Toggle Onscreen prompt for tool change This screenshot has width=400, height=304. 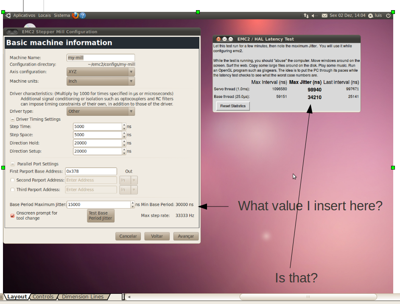pyautogui.click(x=12, y=215)
